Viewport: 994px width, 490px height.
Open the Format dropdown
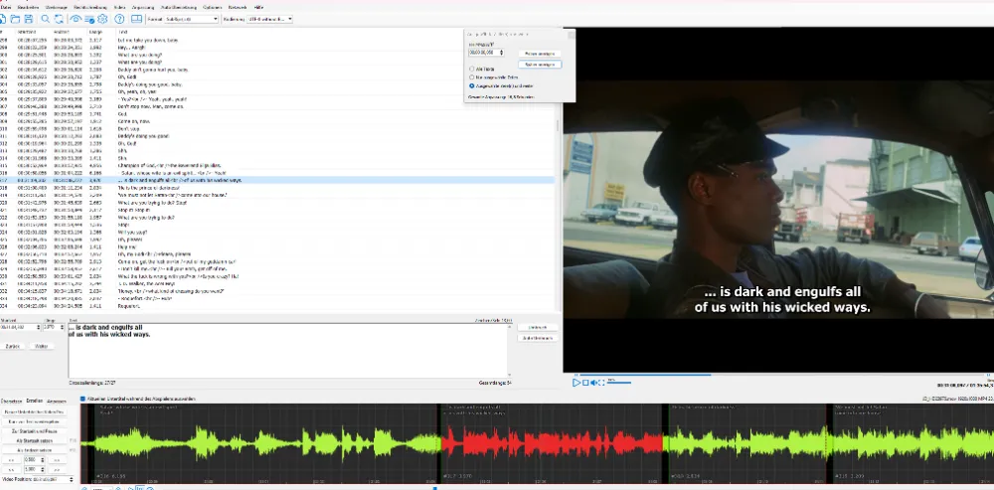191,19
